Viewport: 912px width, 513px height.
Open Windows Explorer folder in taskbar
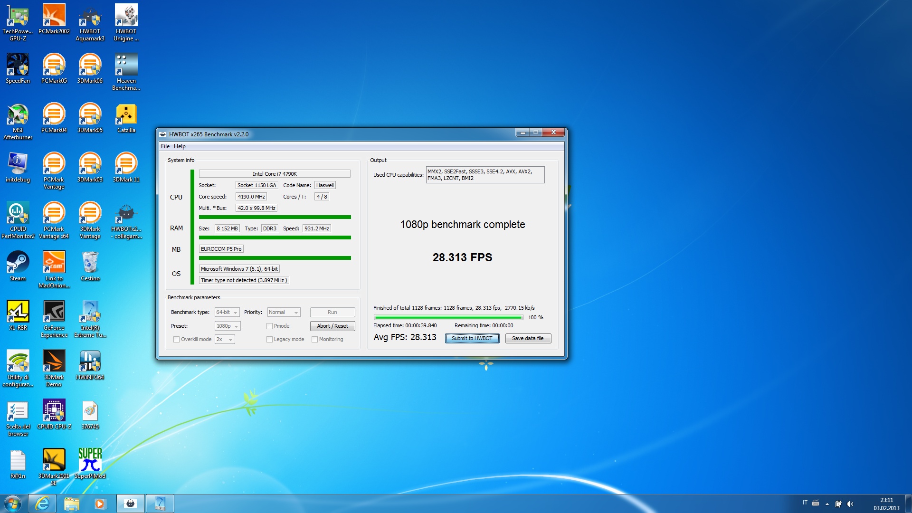tap(71, 503)
